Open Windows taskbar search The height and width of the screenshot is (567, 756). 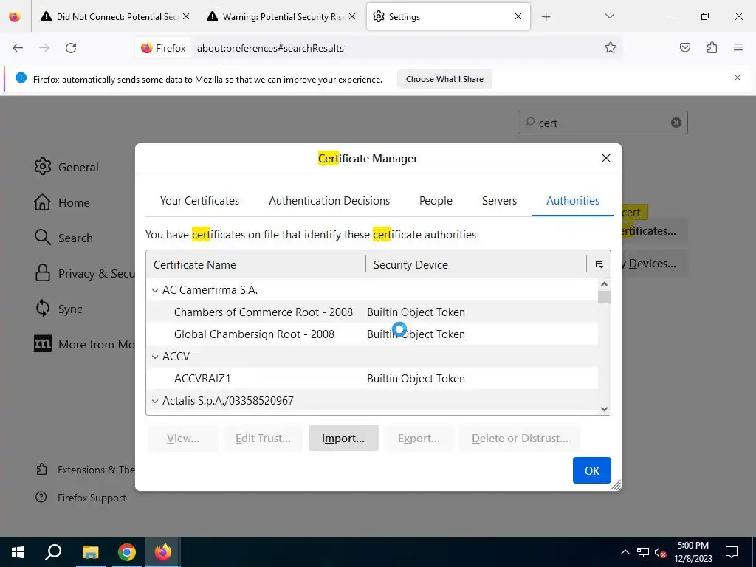53,552
